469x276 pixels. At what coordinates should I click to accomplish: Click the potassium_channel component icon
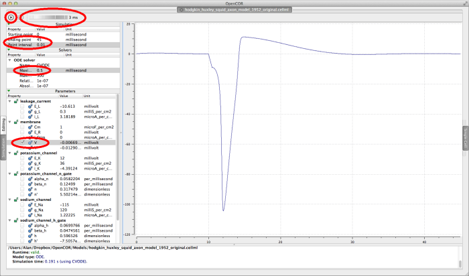point(16,153)
